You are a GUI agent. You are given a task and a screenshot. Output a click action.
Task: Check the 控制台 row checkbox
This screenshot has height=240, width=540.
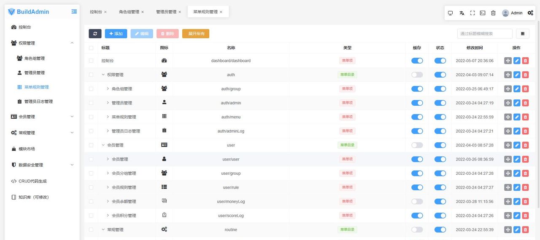(x=91, y=61)
